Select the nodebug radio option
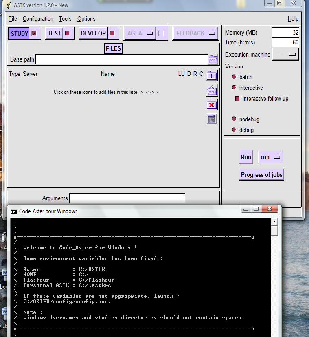The image size is (309, 337). (234, 119)
